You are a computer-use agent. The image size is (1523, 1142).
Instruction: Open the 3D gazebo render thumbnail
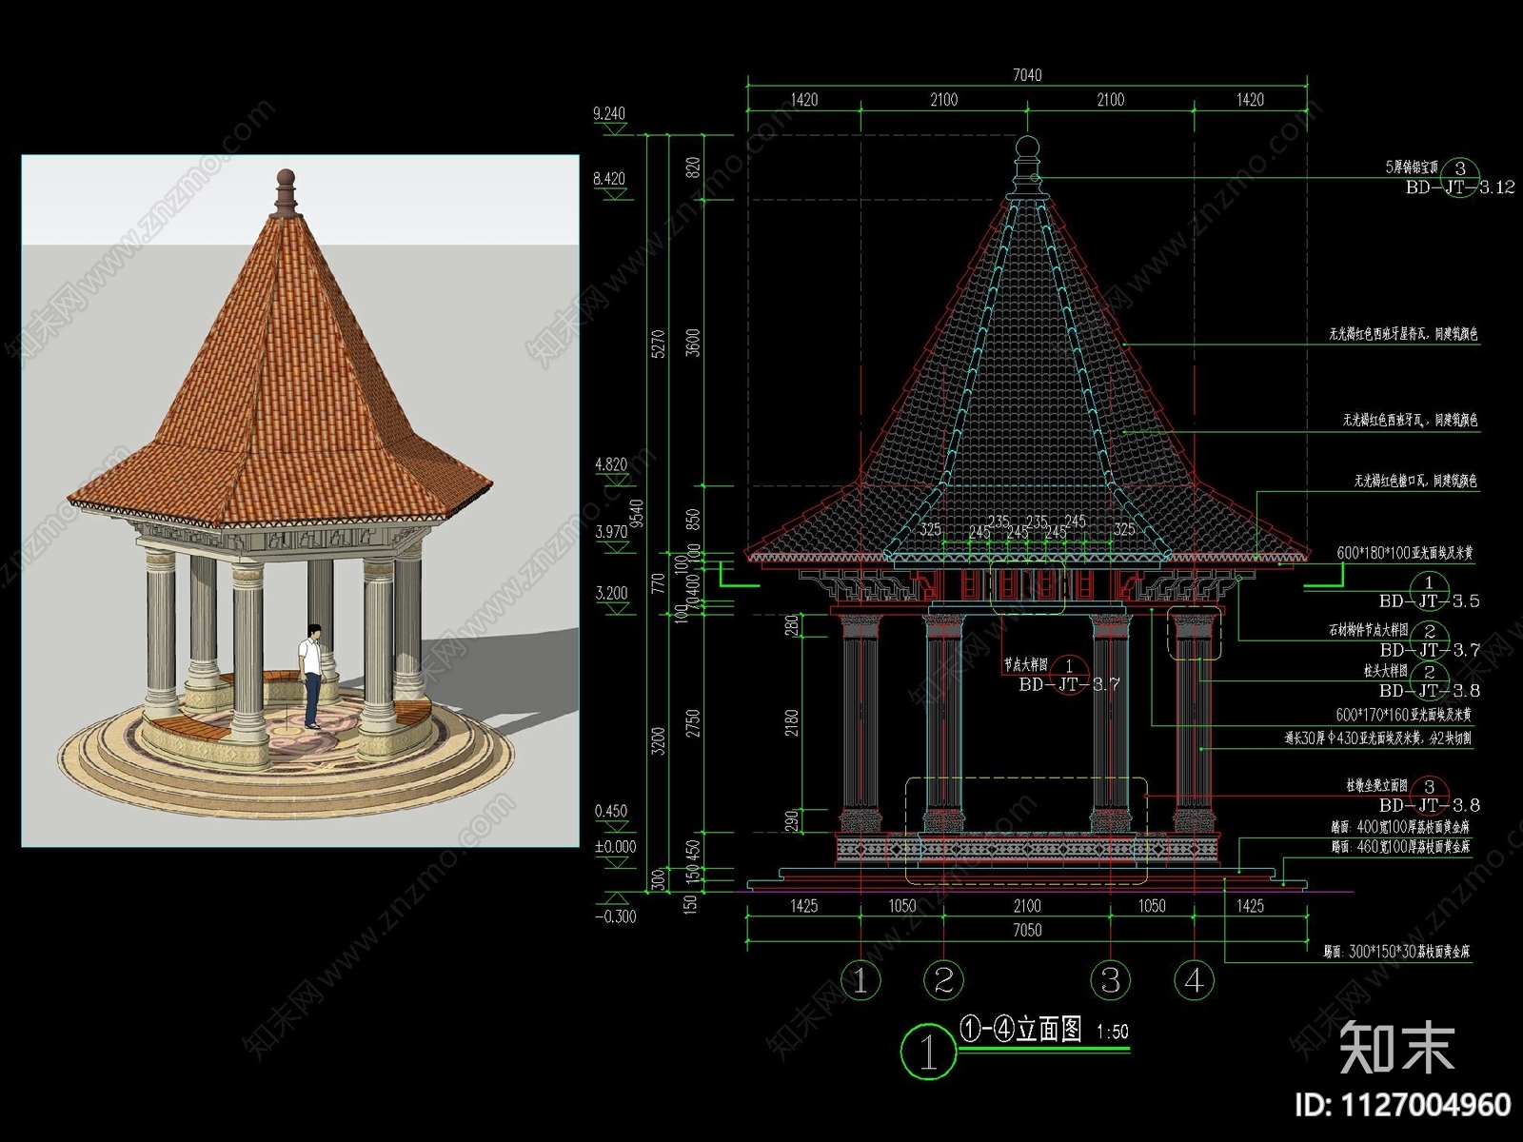300,502
